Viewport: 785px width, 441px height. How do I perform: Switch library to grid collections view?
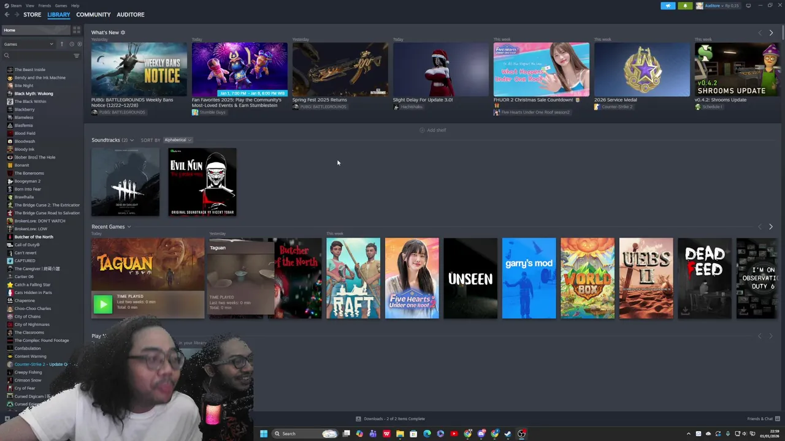(x=77, y=29)
